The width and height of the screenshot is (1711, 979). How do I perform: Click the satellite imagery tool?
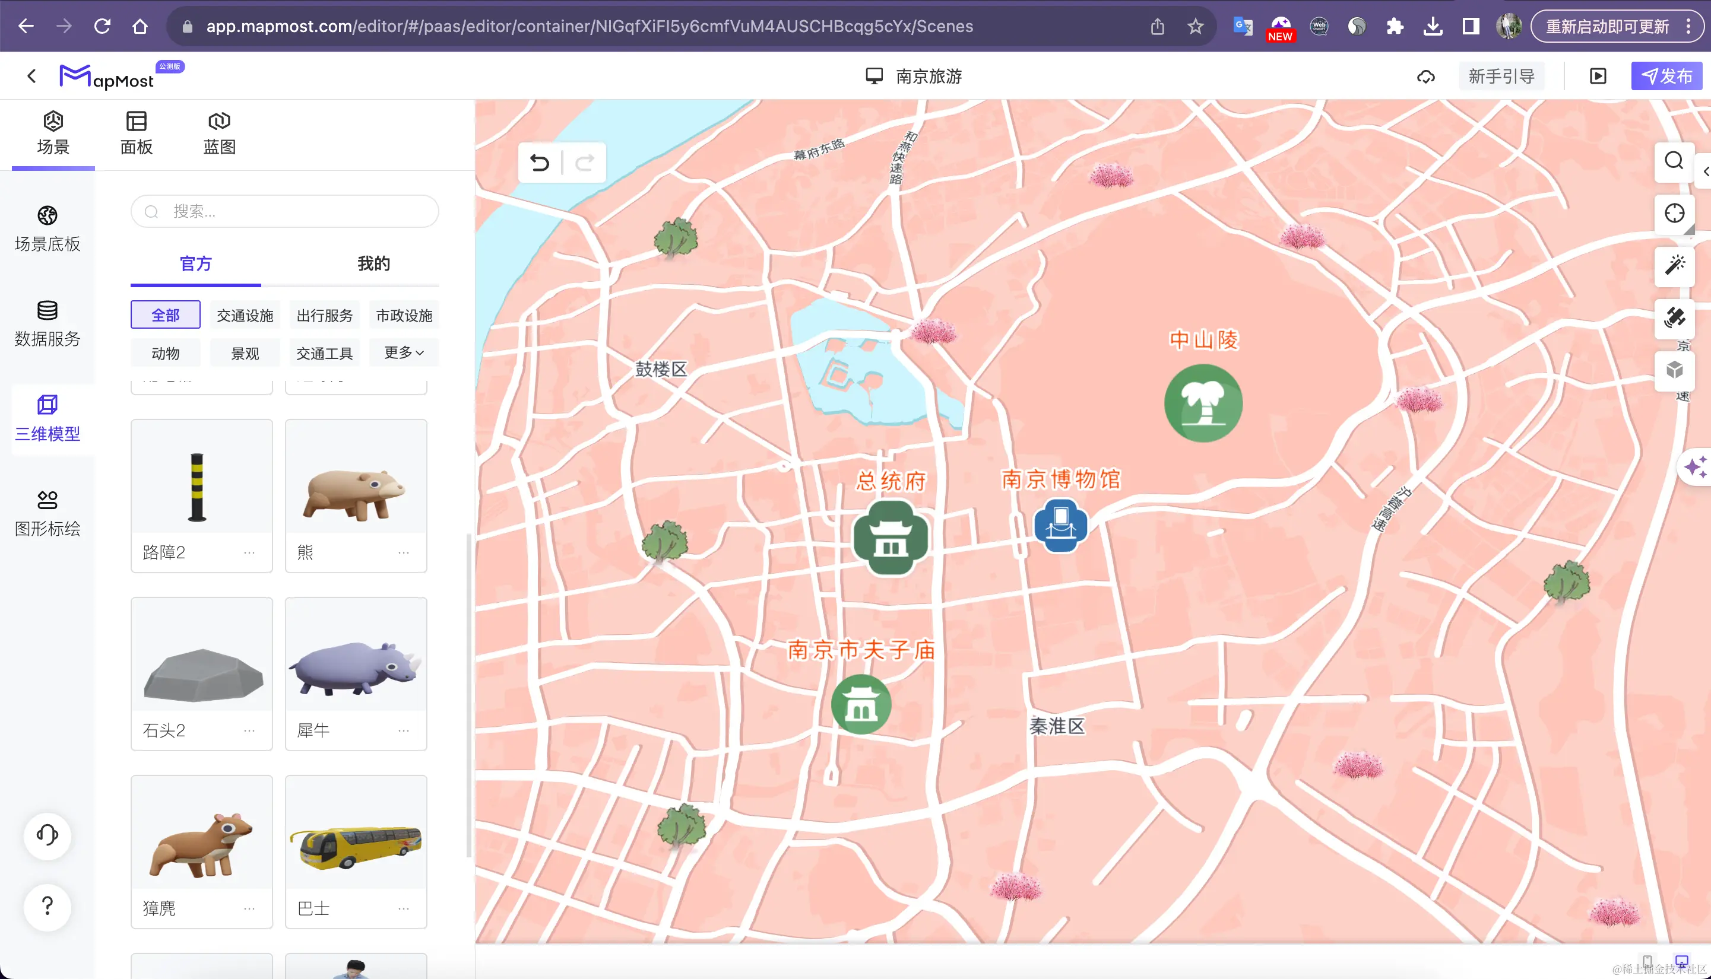point(1674,317)
